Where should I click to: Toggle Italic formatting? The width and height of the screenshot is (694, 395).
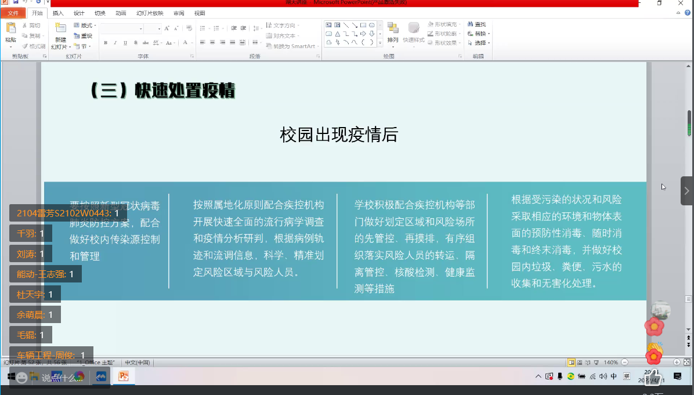(x=115, y=43)
